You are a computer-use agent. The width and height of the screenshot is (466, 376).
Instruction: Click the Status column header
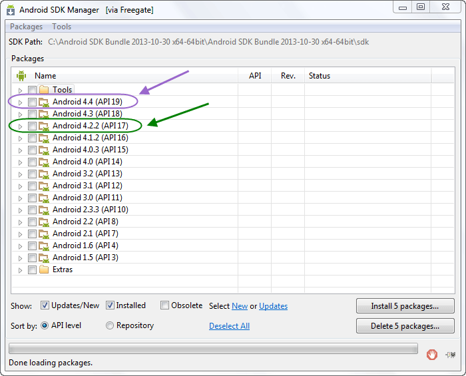coord(368,76)
